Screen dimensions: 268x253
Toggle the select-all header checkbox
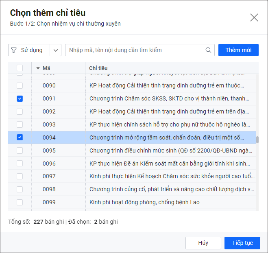[20, 68]
